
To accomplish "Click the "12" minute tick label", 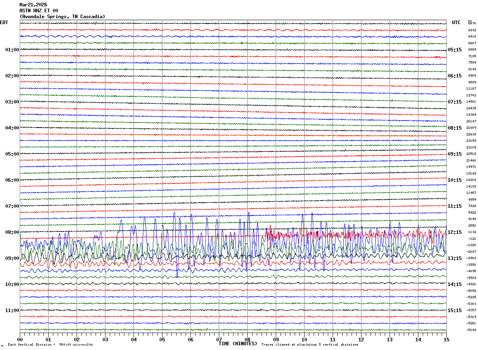I will [x=361, y=339].
